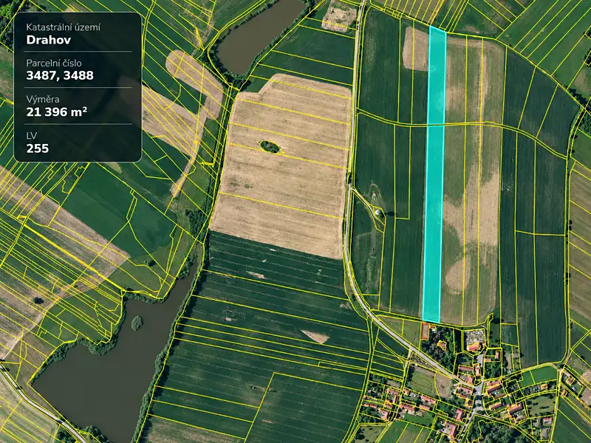Click the Parcelní číslo label
The width and height of the screenshot is (591, 443).
[x=54, y=63]
